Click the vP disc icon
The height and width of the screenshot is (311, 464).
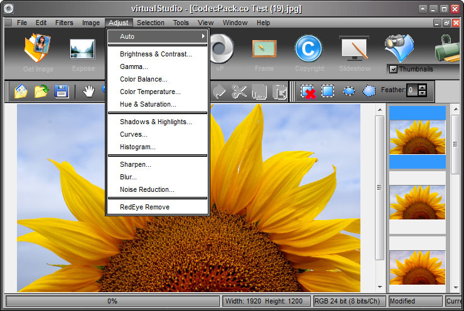(x=222, y=49)
